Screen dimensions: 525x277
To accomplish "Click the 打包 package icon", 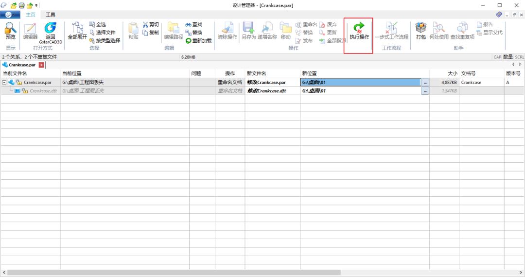I will tap(420, 31).
